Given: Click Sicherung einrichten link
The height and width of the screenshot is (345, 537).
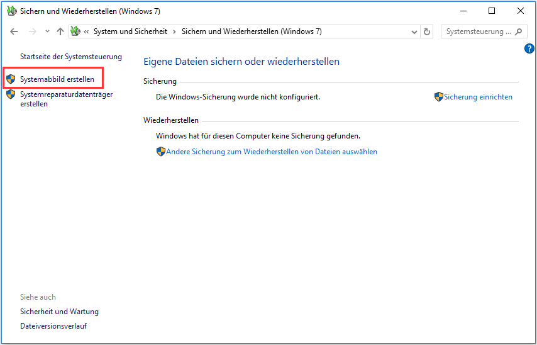Looking at the screenshot, I should point(478,97).
